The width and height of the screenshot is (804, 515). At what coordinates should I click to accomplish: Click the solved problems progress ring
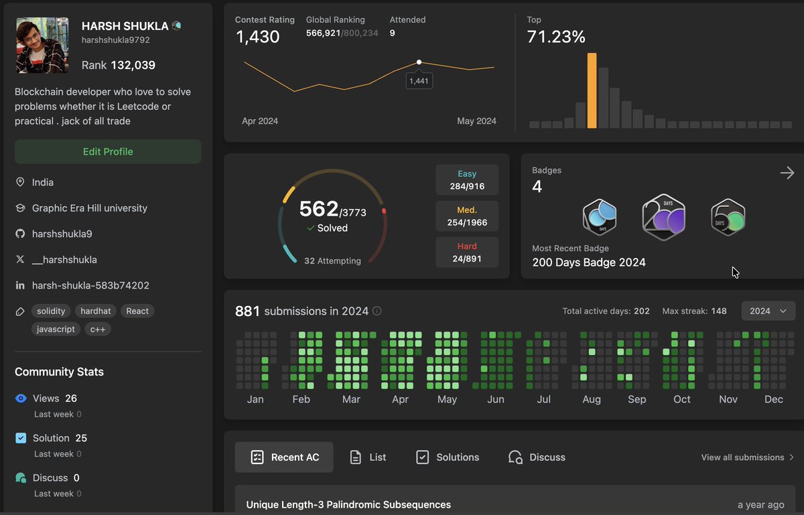coord(332,217)
